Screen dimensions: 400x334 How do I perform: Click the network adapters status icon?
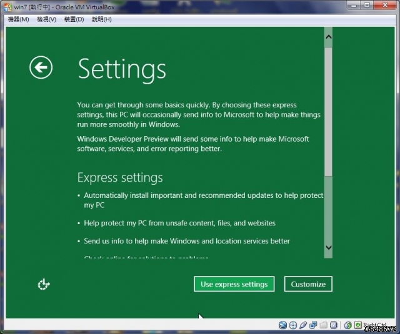tap(313, 325)
